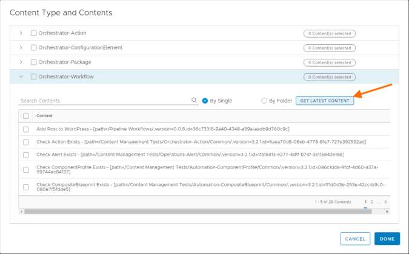Confirm with the Done button
This screenshot has height=254, width=409.
(387, 239)
